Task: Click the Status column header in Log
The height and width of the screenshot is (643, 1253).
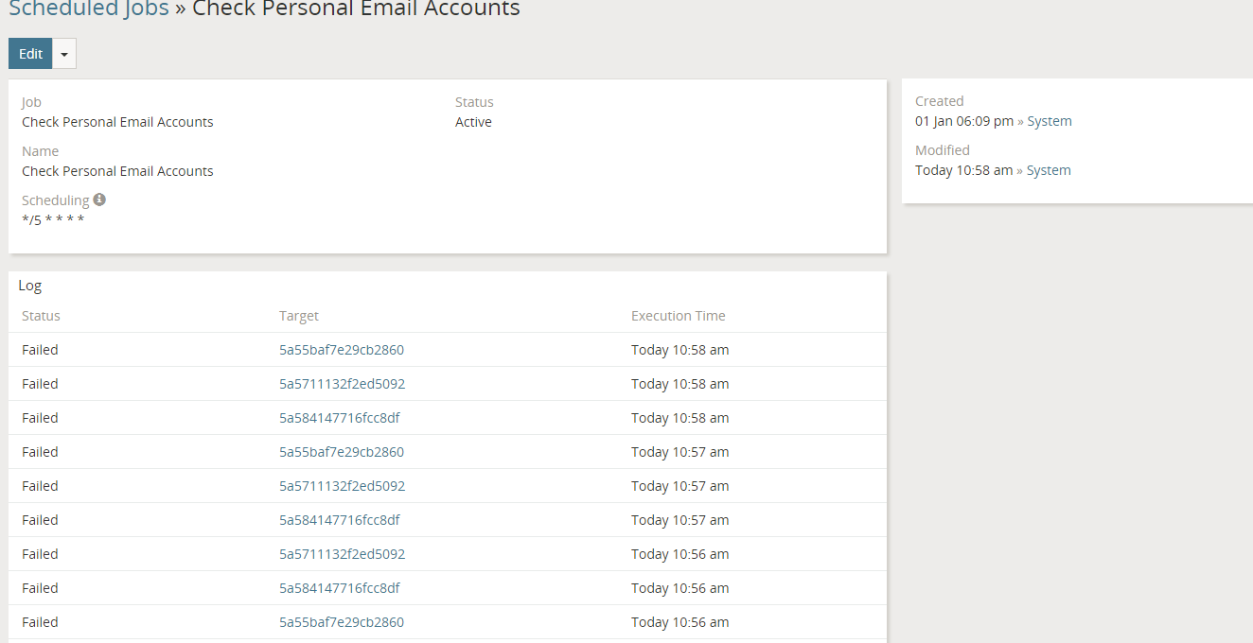Action: (x=41, y=316)
